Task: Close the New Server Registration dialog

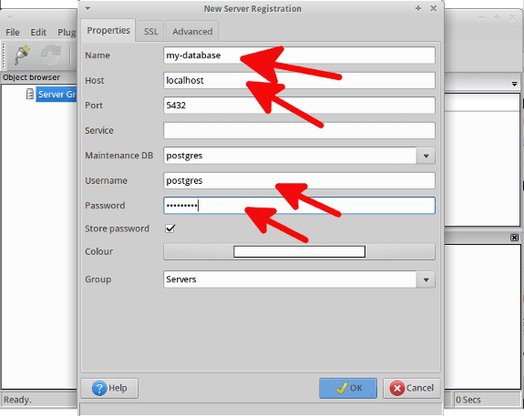Action: [x=434, y=8]
